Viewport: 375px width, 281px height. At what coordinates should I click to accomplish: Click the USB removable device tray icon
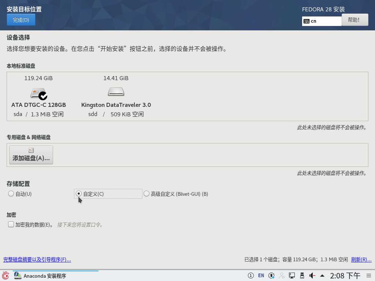302,276
